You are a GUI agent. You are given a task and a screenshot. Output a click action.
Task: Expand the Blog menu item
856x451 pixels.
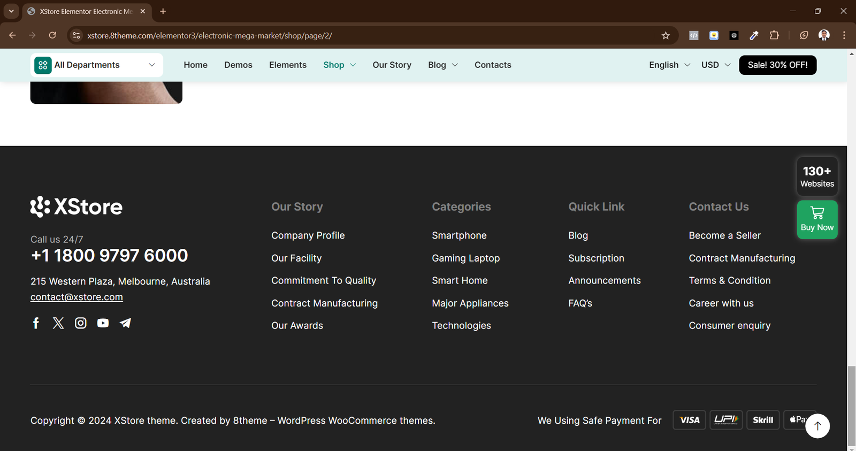coord(443,65)
